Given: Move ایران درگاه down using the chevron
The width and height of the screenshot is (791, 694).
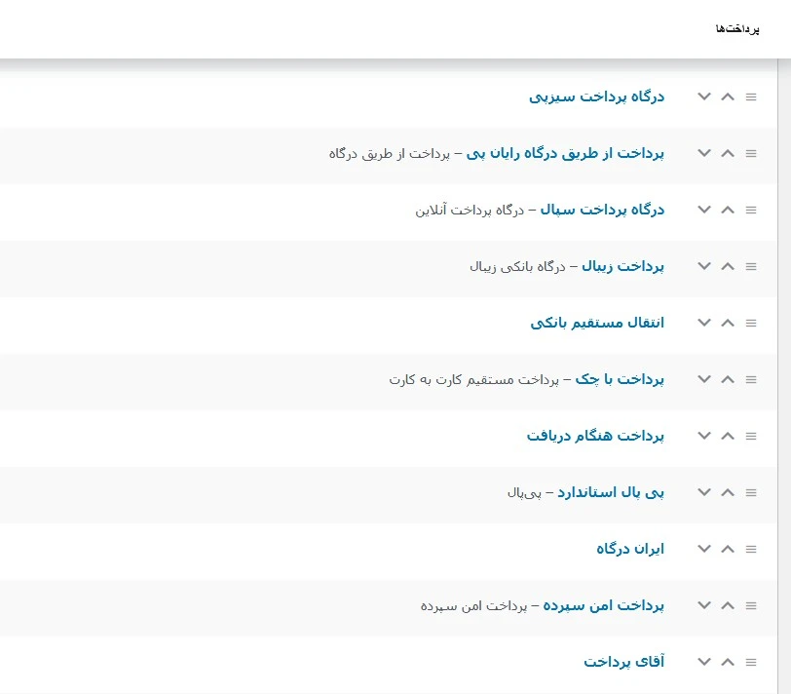Looking at the screenshot, I should [x=704, y=549].
